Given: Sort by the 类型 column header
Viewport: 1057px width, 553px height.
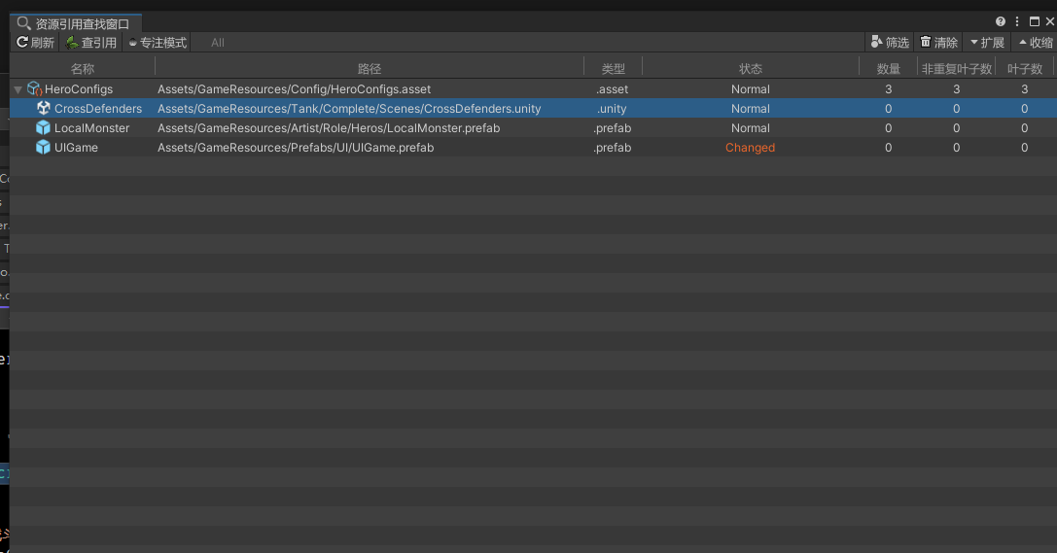Looking at the screenshot, I should 613,69.
